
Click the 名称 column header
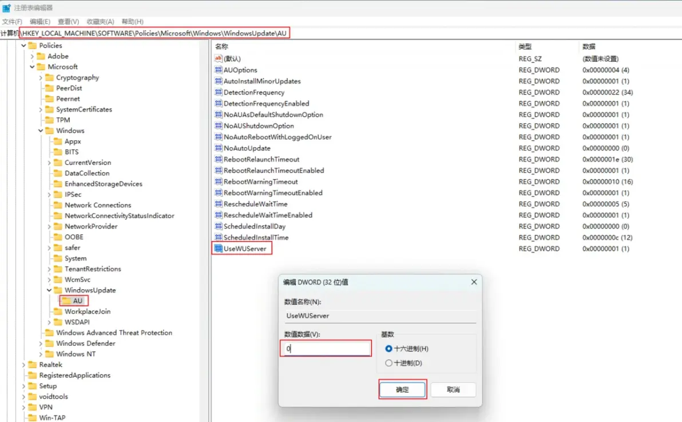coord(221,46)
